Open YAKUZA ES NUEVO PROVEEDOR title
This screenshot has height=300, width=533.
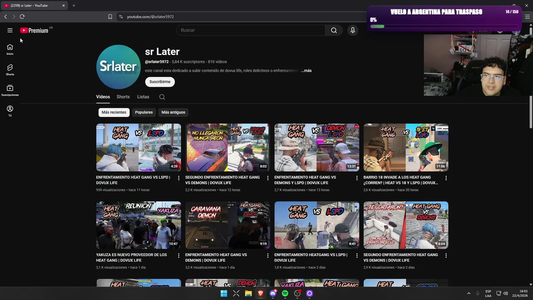(x=132, y=257)
